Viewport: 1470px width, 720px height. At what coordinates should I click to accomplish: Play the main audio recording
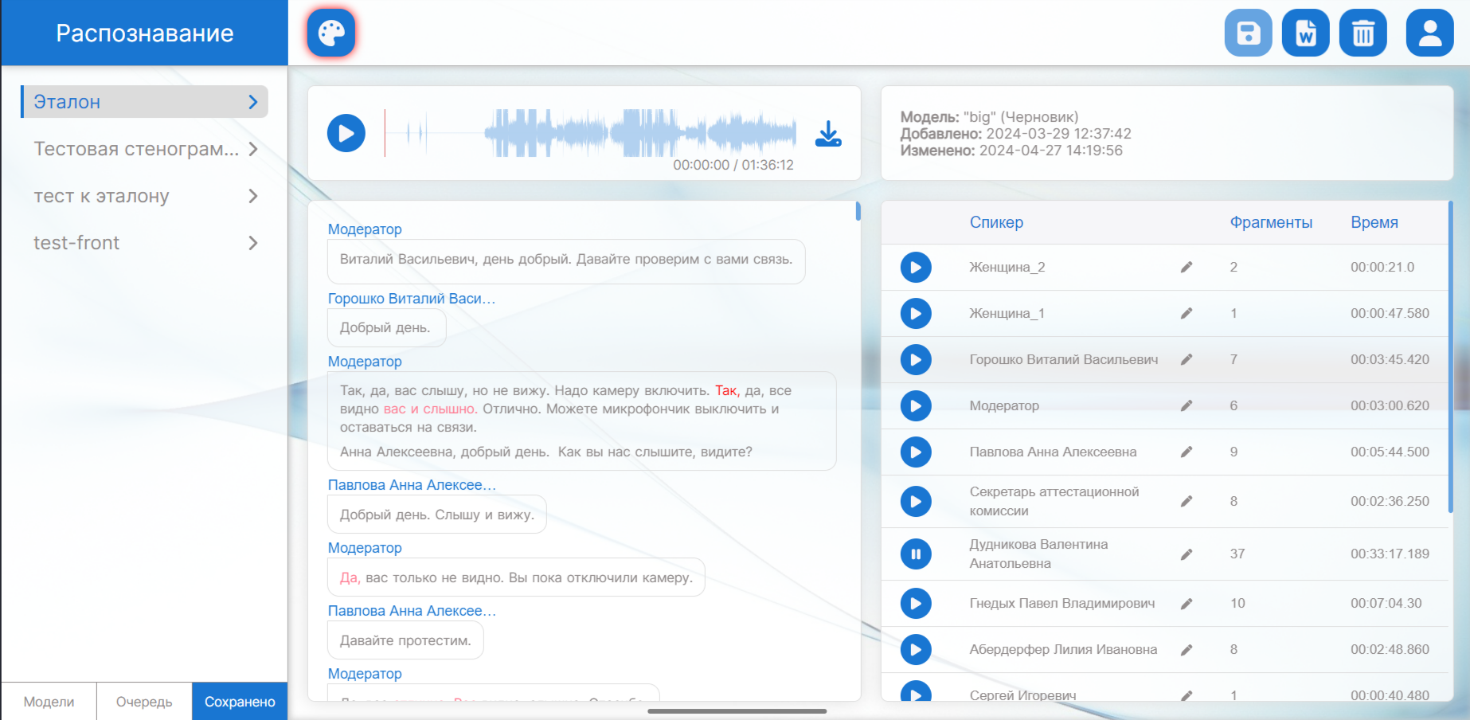pos(346,133)
